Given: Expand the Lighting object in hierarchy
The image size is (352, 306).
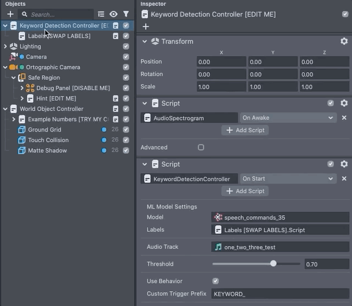Looking at the screenshot, I should click(x=5, y=46).
